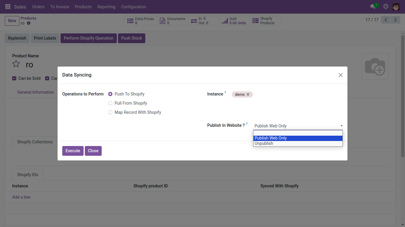Screen dimensions: 405x227
Task: Pick Unpublish from the dropdown list
Action: coord(264,143)
